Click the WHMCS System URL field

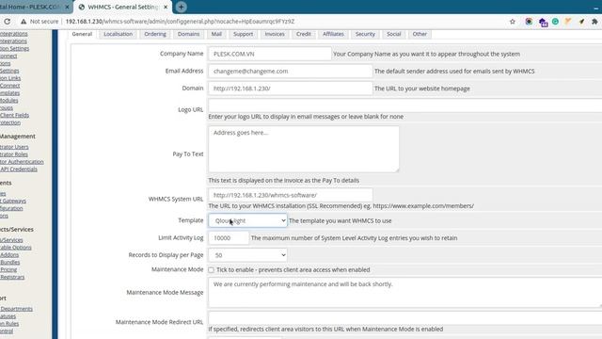point(291,195)
